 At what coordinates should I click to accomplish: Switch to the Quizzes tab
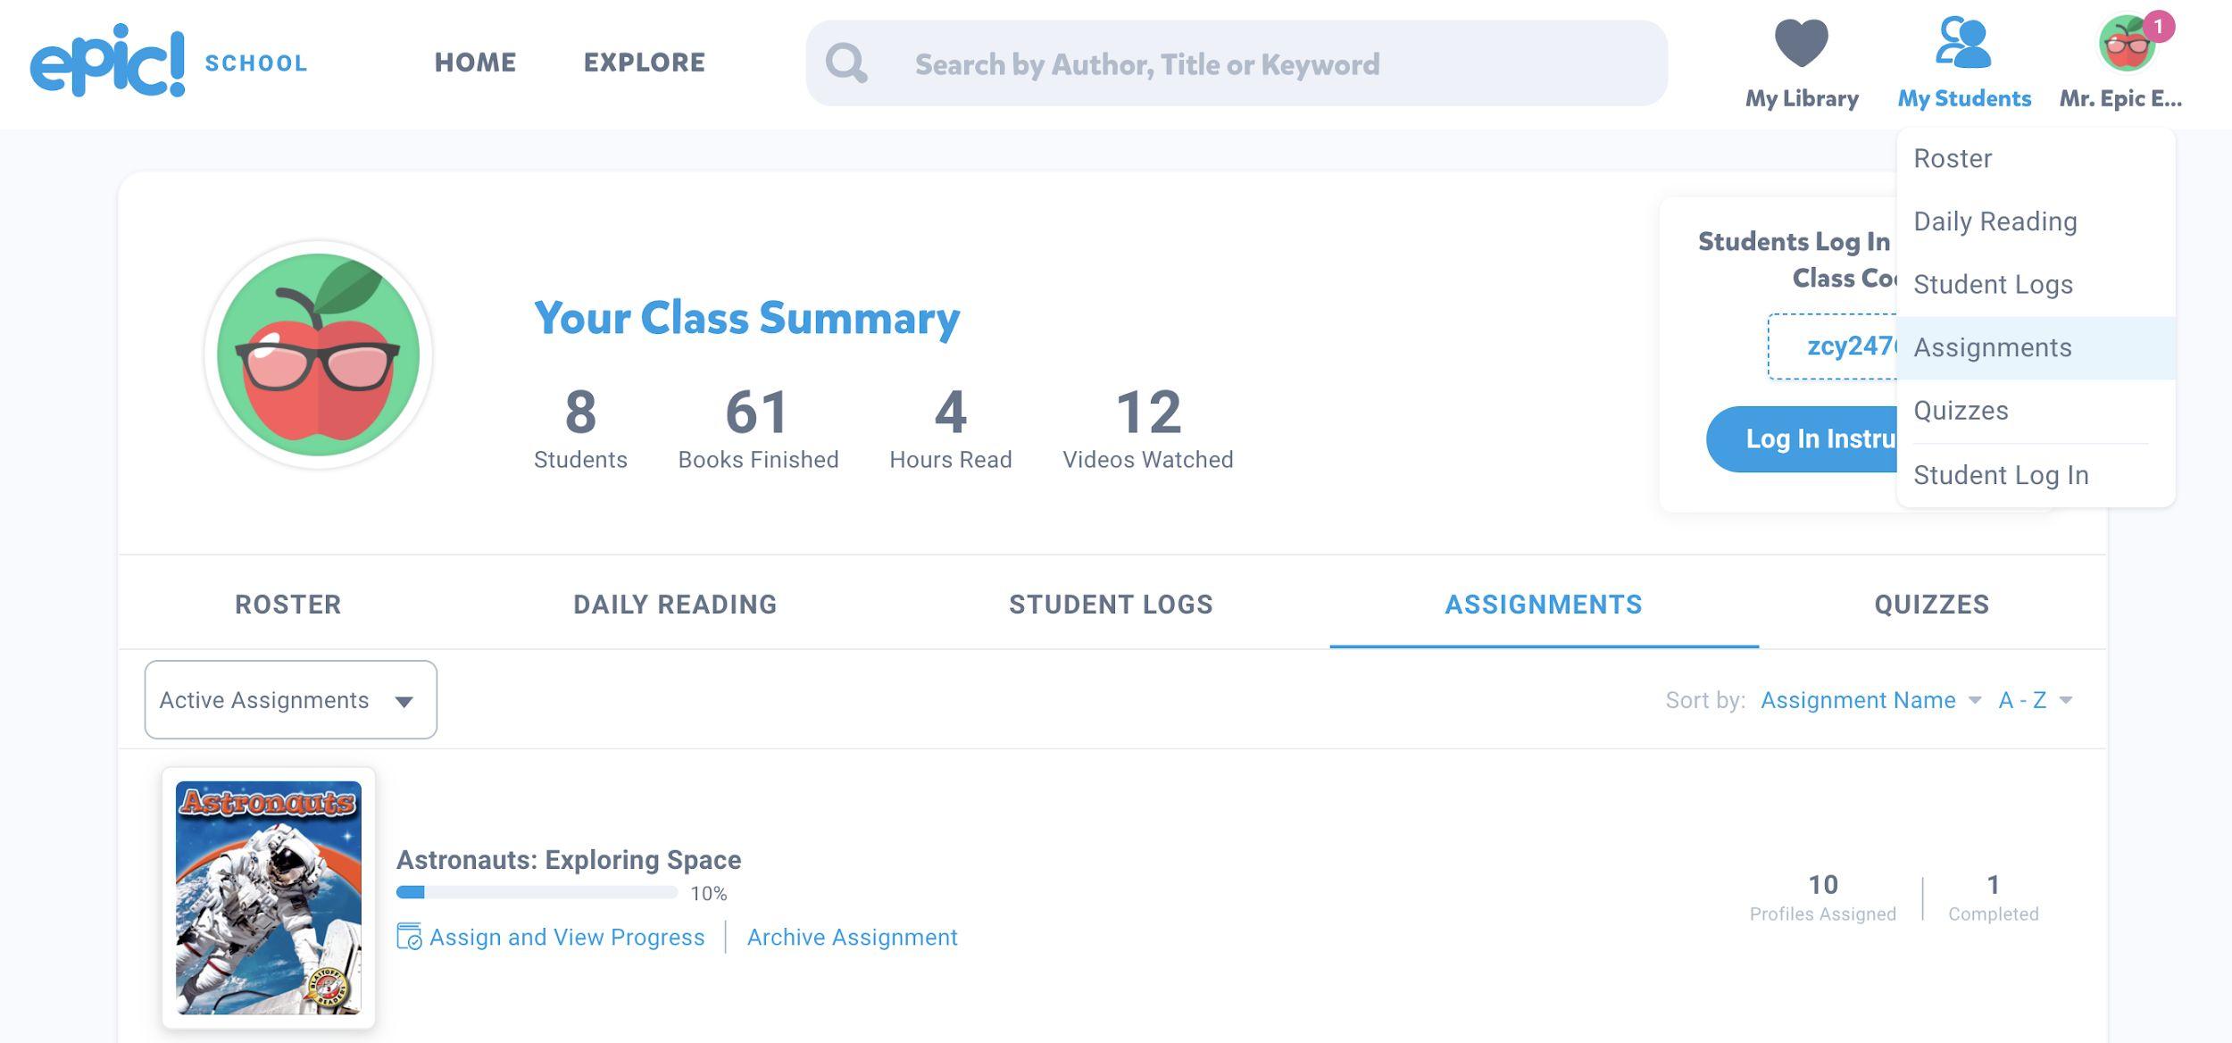1931,605
